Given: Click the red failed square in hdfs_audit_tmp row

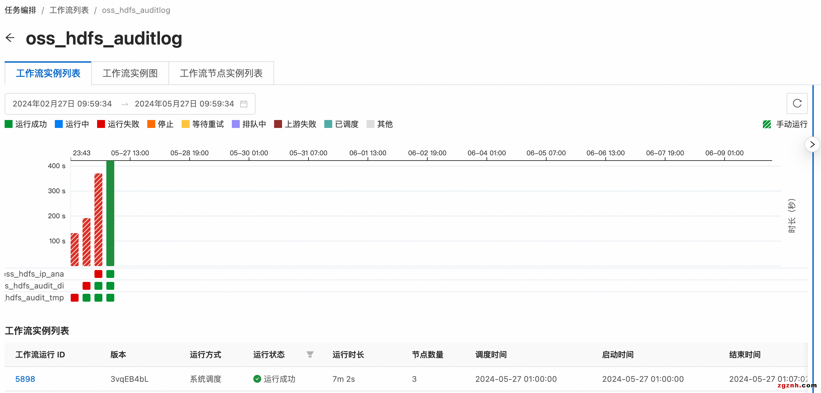Looking at the screenshot, I should pos(75,298).
